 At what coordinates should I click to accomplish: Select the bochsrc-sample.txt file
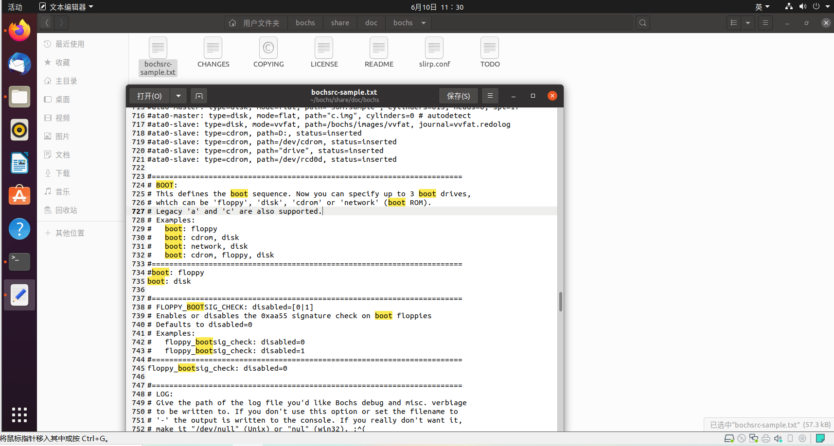pos(158,56)
